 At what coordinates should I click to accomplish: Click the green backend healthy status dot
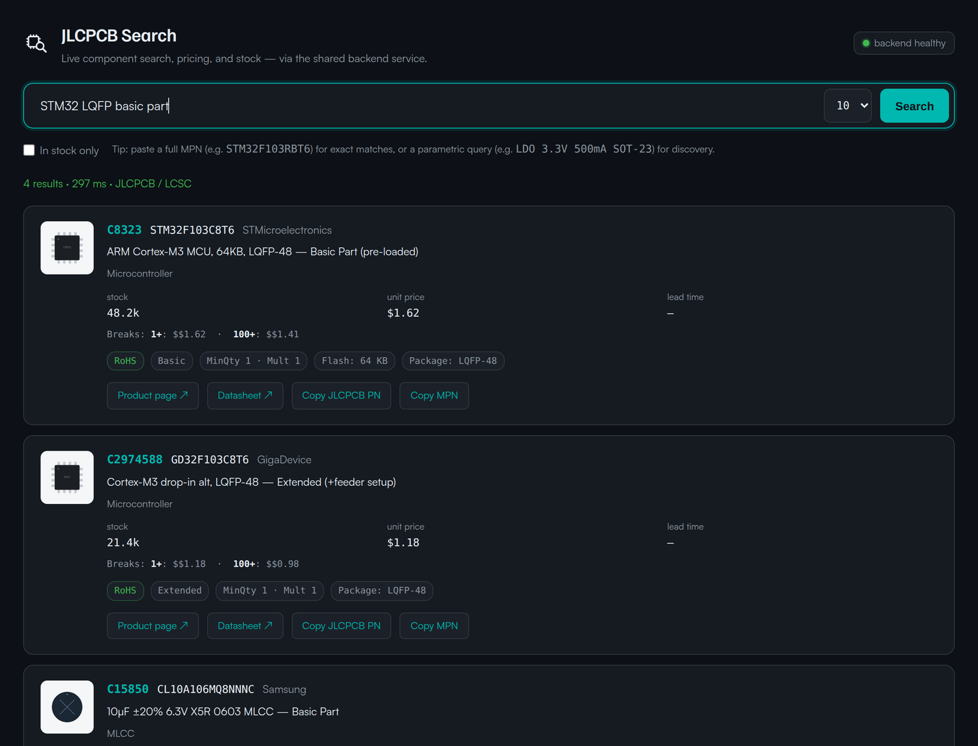click(x=866, y=43)
